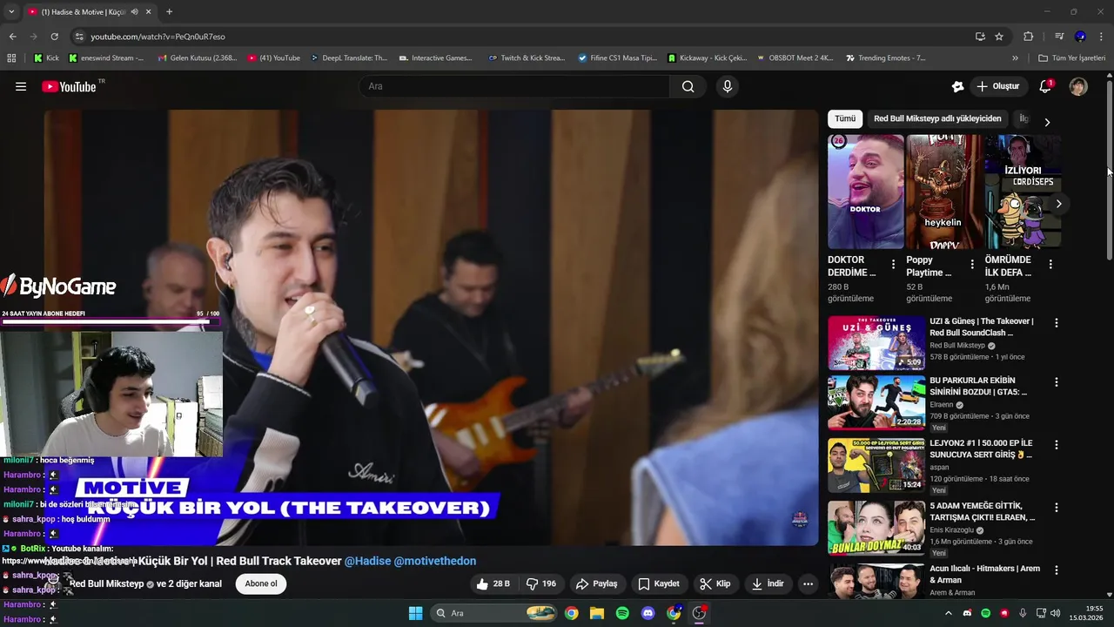Expand hidden system tray icons
1114x627 pixels.
[949, 613]
